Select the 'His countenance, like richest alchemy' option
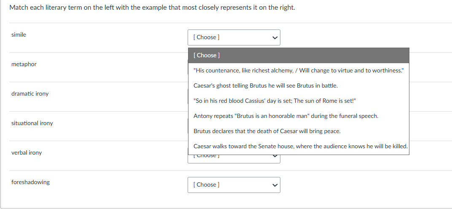 click(x=299, y=70)
